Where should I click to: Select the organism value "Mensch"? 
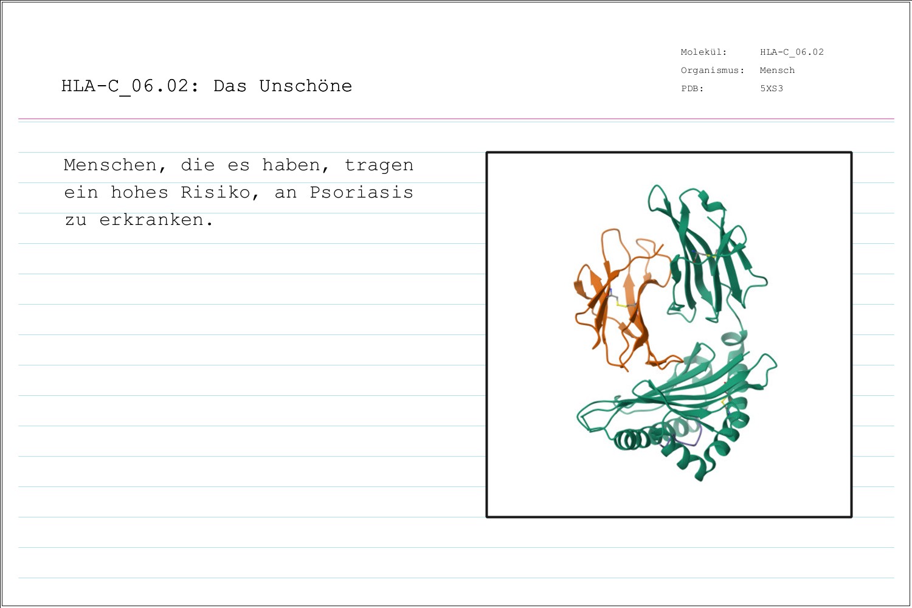coord(777,71)
